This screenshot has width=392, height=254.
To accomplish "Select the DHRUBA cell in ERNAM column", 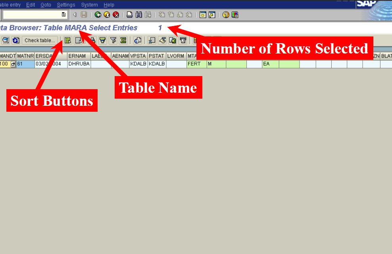I will (x=79, y=64).
